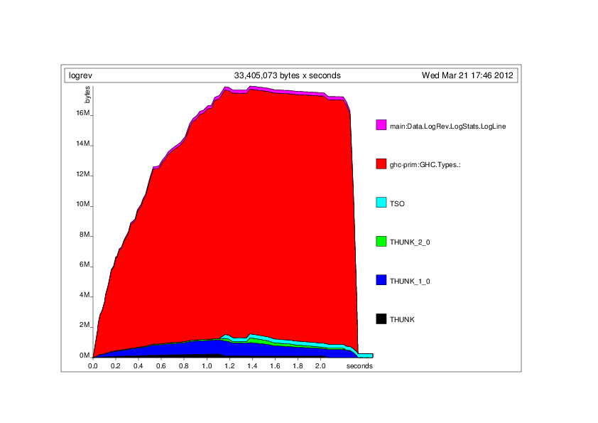Select the plain THUNK legend label

pyautogui.click(x=402, y=320)
